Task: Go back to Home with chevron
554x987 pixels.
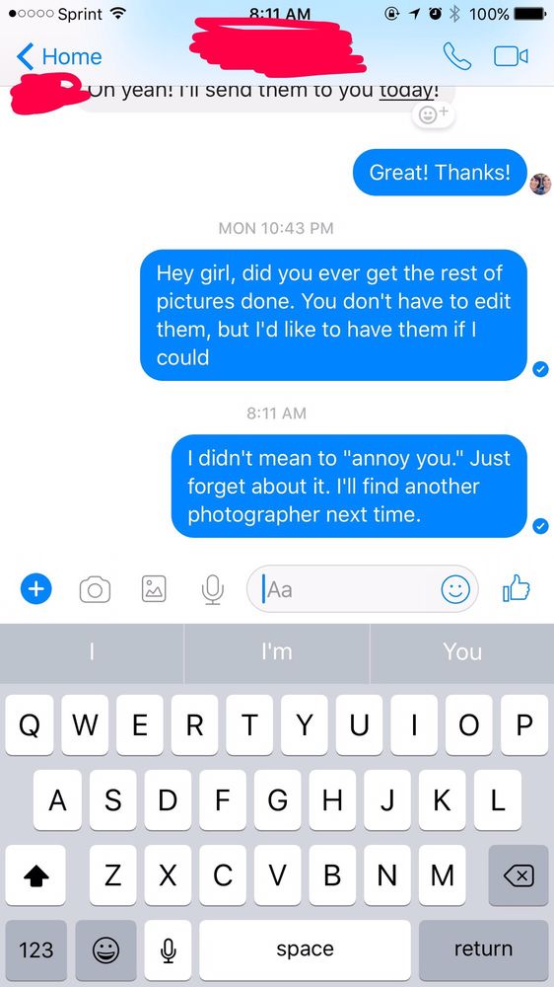Action: tap(59, 56)
